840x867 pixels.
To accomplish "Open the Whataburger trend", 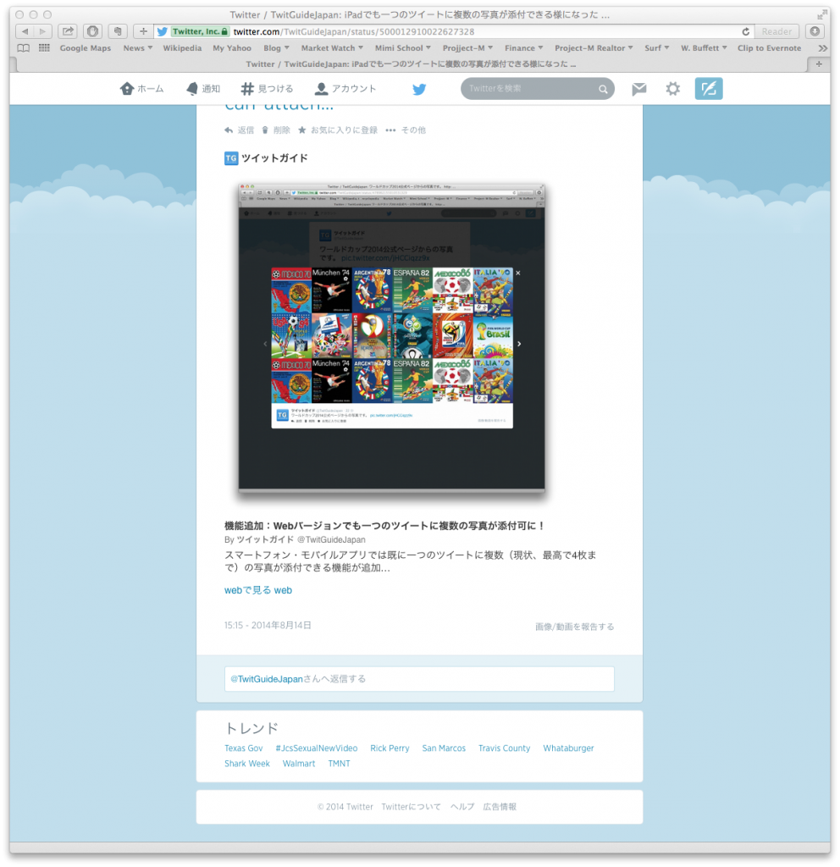I will [x=568, y=748].
